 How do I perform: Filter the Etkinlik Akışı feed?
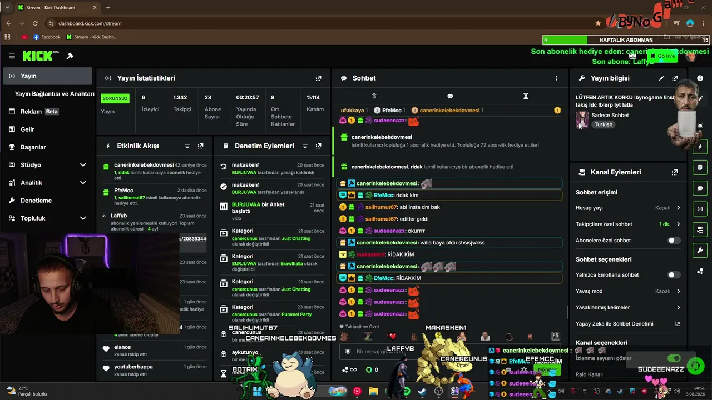(x=187, y=146)
